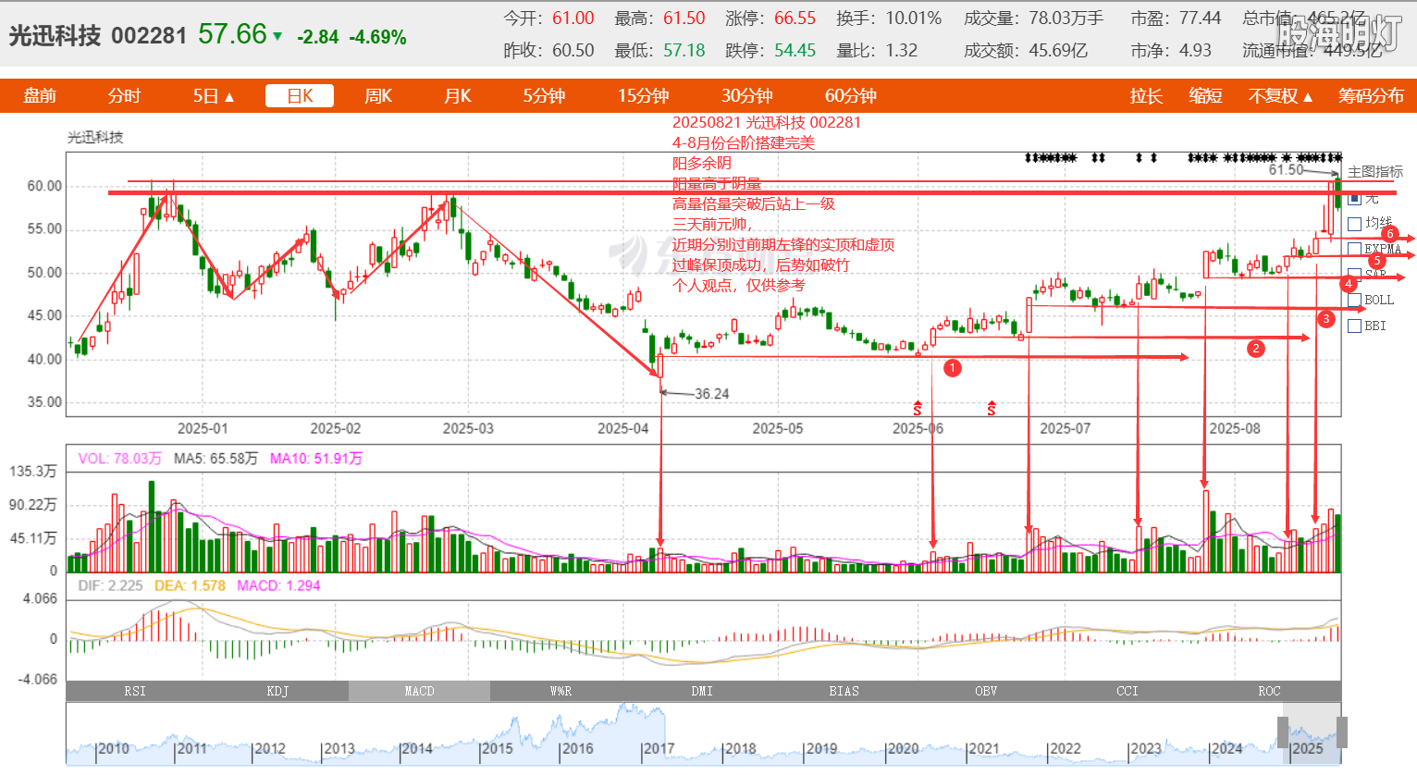This screenshot has height=775, width=1417.
Task: Grab the right handle of timeline range selector
Action: point(1342,732)
